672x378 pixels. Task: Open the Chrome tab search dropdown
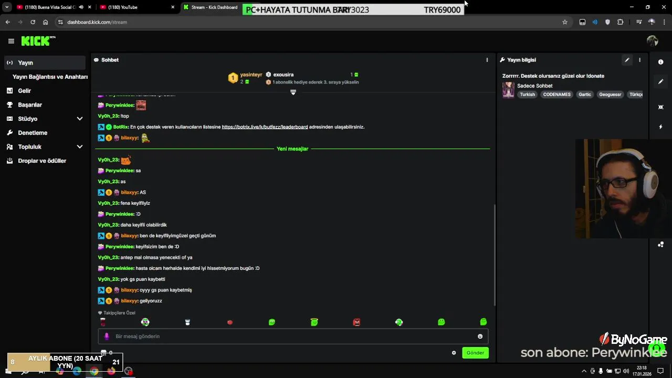(7, 7)
